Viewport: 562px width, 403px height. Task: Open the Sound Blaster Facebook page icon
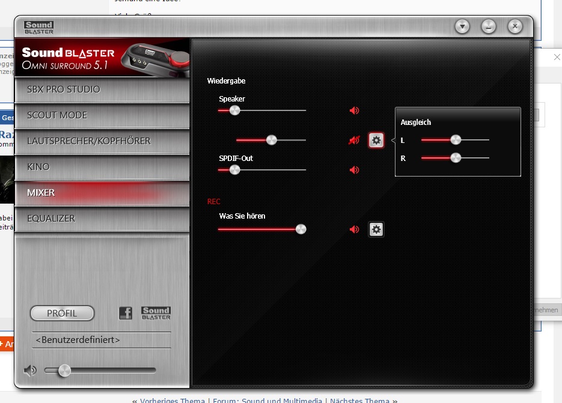(126, 313)
